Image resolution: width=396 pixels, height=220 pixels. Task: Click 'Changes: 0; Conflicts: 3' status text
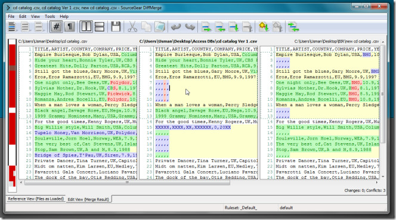[364, 190]
